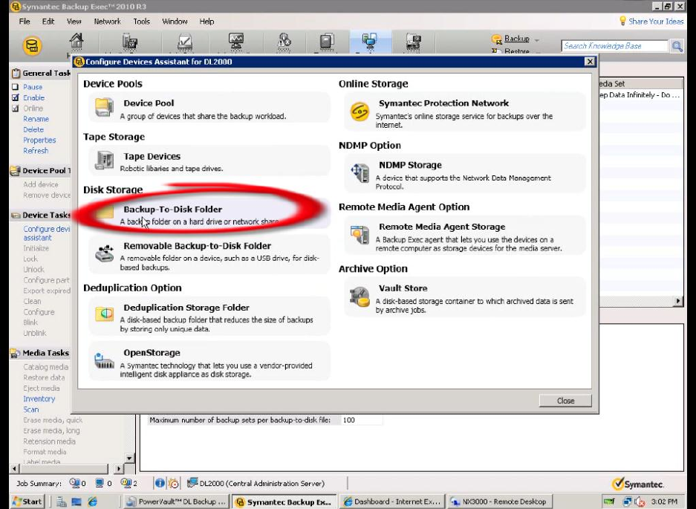Open the Edit menu
The image size is (696, 509).
pyautogui.click(x=48, y=22)
